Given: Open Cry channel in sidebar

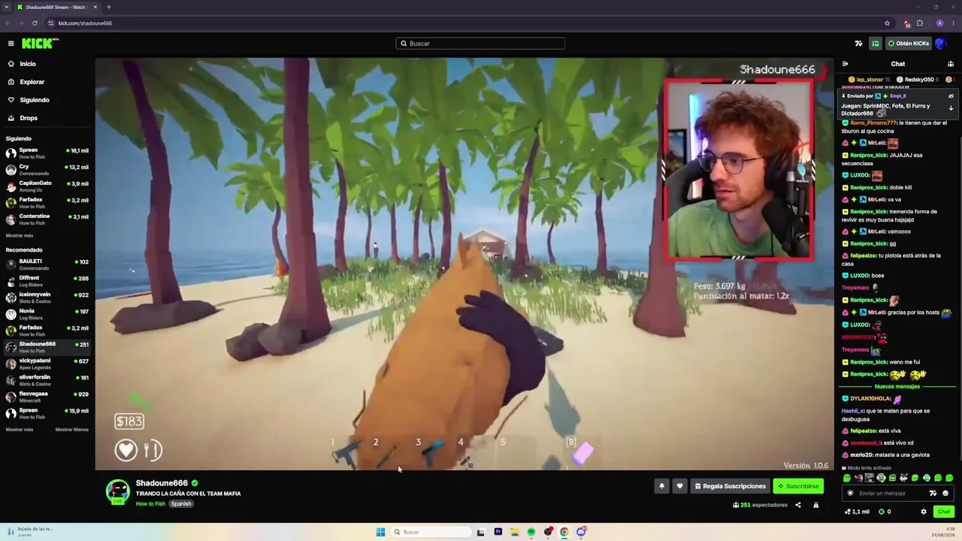Looking at the screenshot, I should (48, 170).
